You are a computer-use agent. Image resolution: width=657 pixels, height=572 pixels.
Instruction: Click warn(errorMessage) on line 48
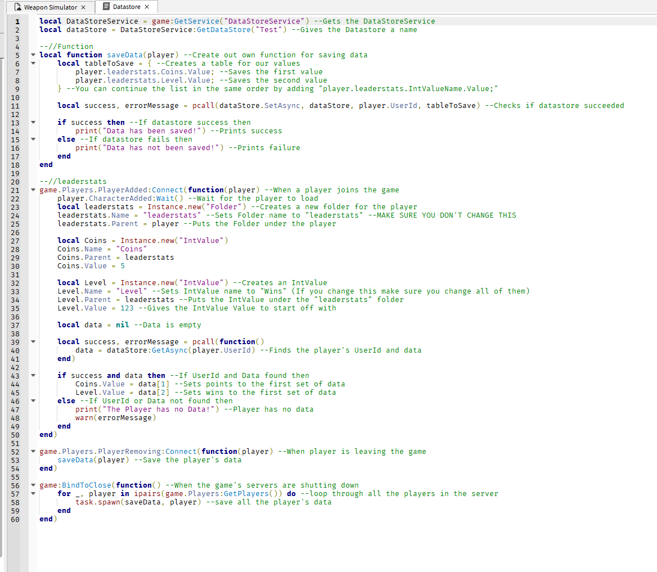[x=116, y=418]
